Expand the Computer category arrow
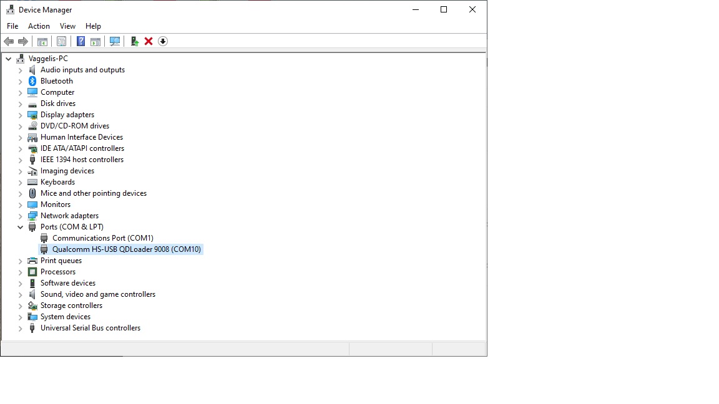The height and width of the screenshot is (404, 719). point(20,92)
